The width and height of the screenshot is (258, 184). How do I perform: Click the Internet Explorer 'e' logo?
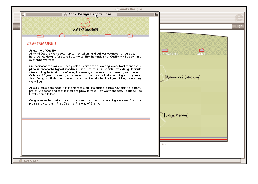239,18
